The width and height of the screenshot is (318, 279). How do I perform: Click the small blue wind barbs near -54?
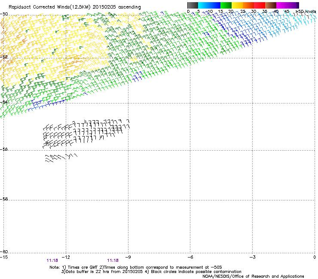tap(47, 105)
